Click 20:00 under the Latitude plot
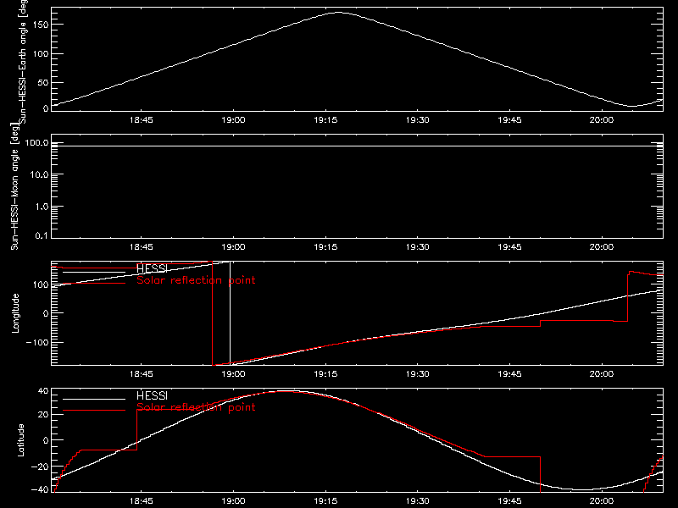The height and width of the screenshot is (508, 678). tap(602, 501)
